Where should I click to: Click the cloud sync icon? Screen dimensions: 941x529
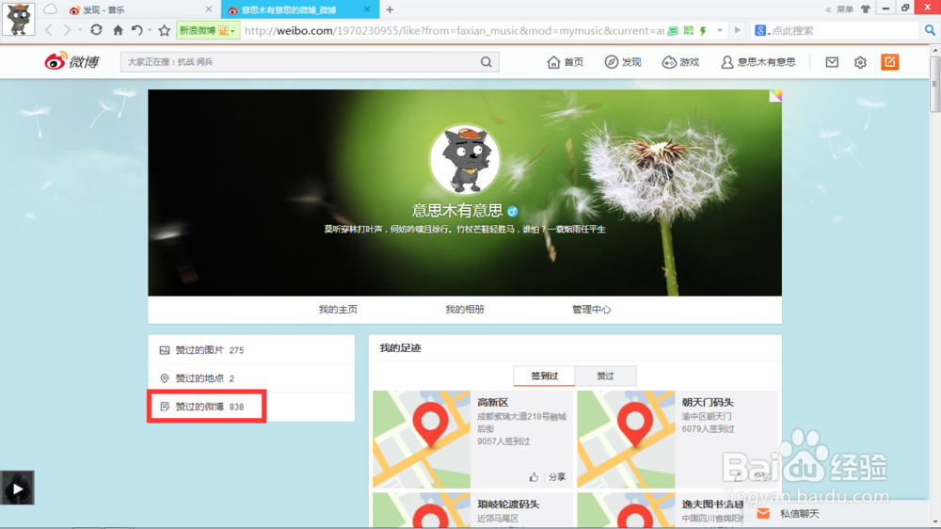tap(51, 9)
